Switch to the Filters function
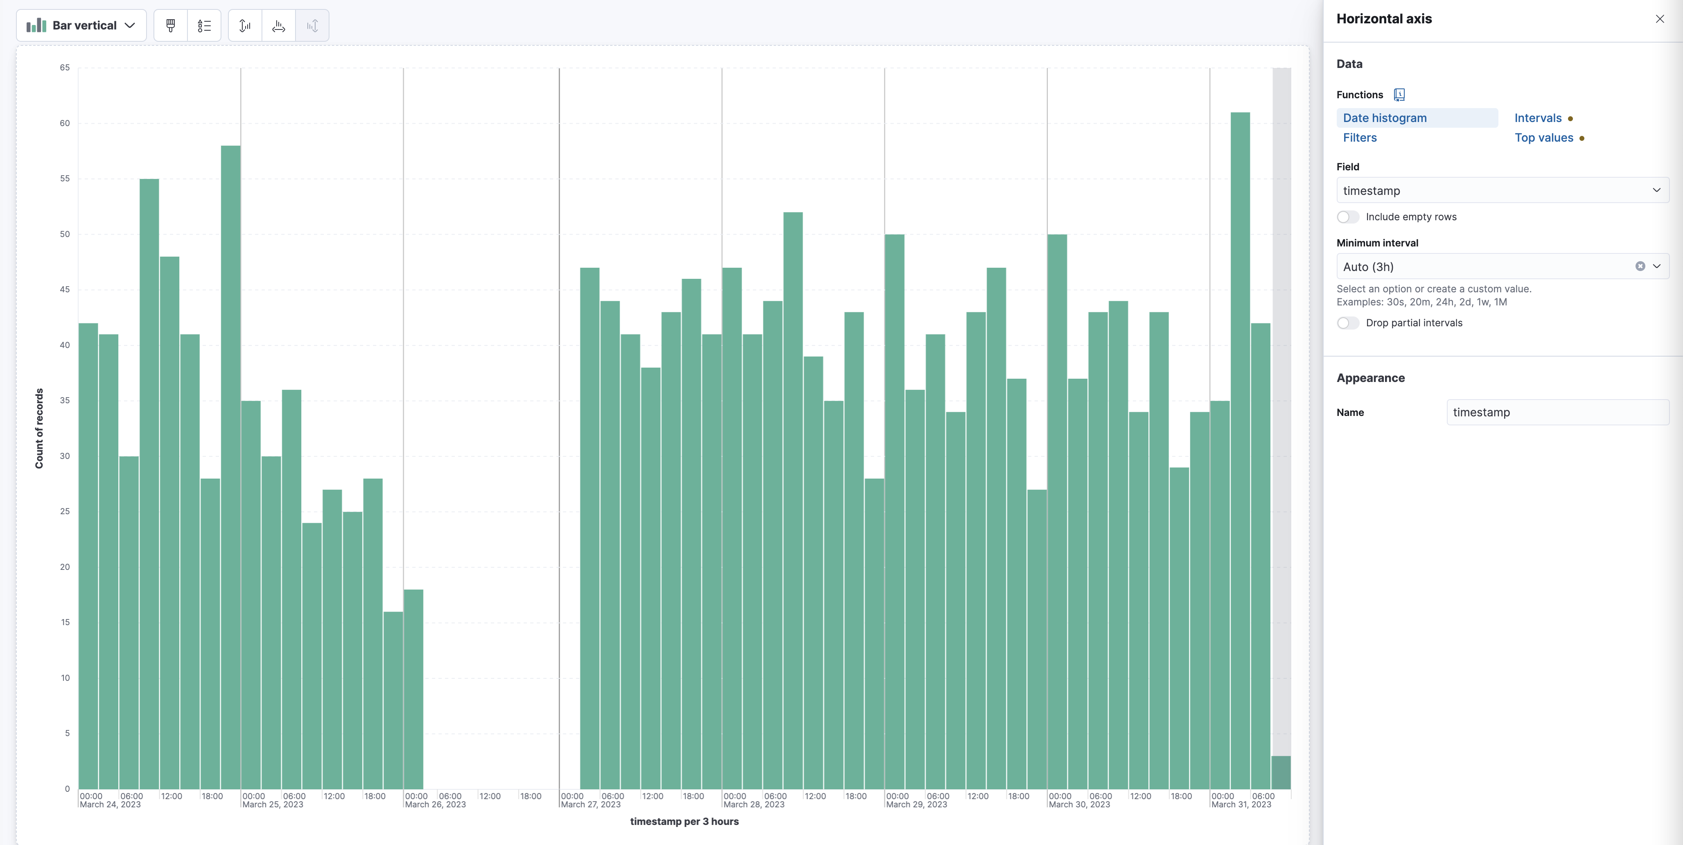The height and width of the screenshot is (845, 1683). (1360, 138)
